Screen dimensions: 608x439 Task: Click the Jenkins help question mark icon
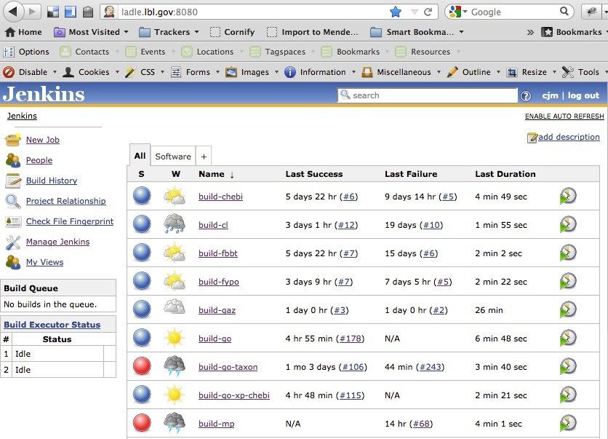(x=526, y=96)
